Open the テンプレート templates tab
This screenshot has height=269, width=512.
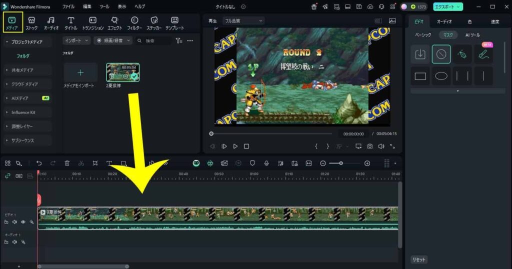174,23
